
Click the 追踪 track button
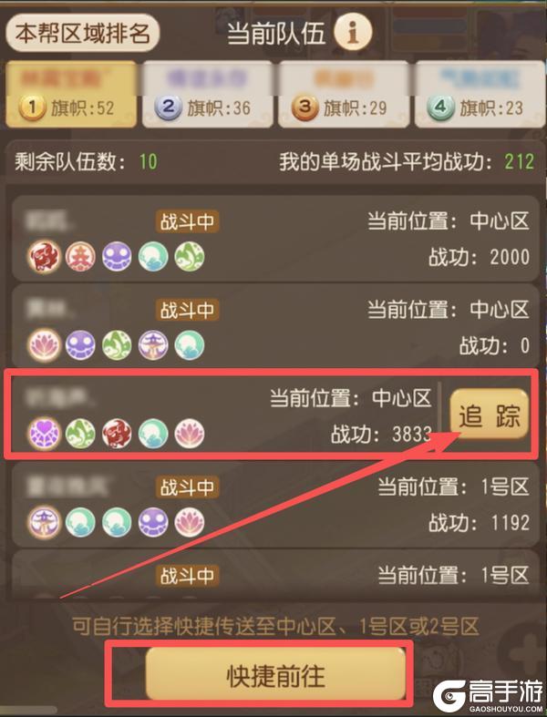pos(490,415)
